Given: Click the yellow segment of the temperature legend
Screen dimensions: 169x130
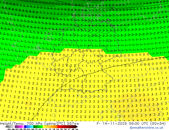Looking at the screenshot, I should pos(43,127).
